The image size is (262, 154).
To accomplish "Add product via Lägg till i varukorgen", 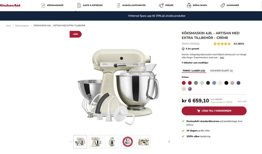I will [214, 111].
